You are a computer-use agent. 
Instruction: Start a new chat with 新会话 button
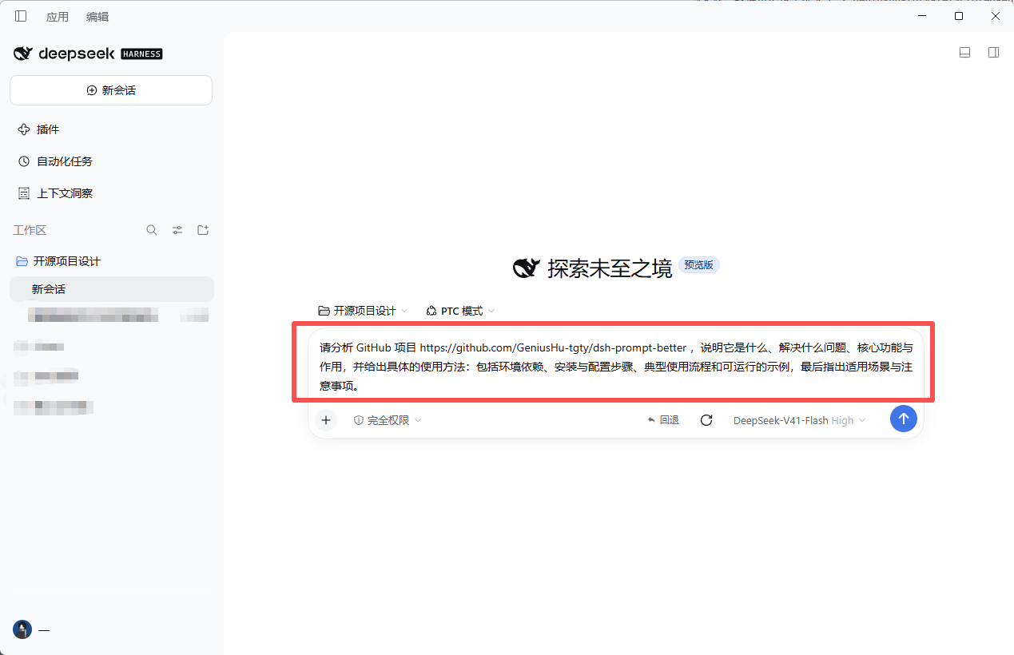coord(111,90)
